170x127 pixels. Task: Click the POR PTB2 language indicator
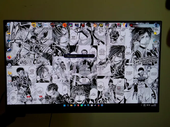click(145, 105)
